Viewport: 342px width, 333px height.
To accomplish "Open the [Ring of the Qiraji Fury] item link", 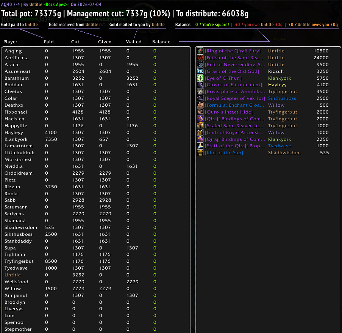I will (233, 51).
